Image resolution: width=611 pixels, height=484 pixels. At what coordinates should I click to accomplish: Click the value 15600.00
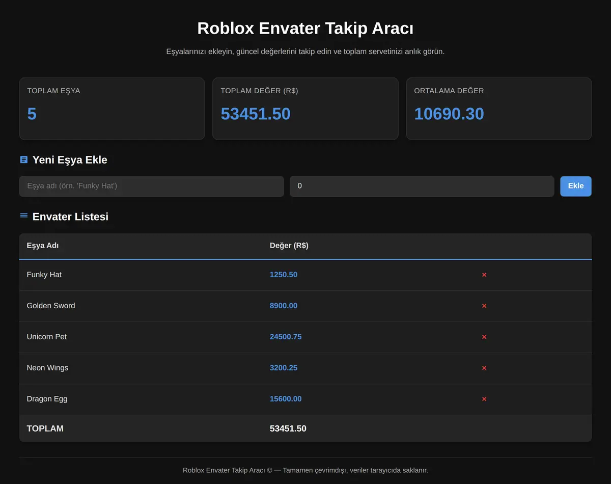click(x=286, y=399)
